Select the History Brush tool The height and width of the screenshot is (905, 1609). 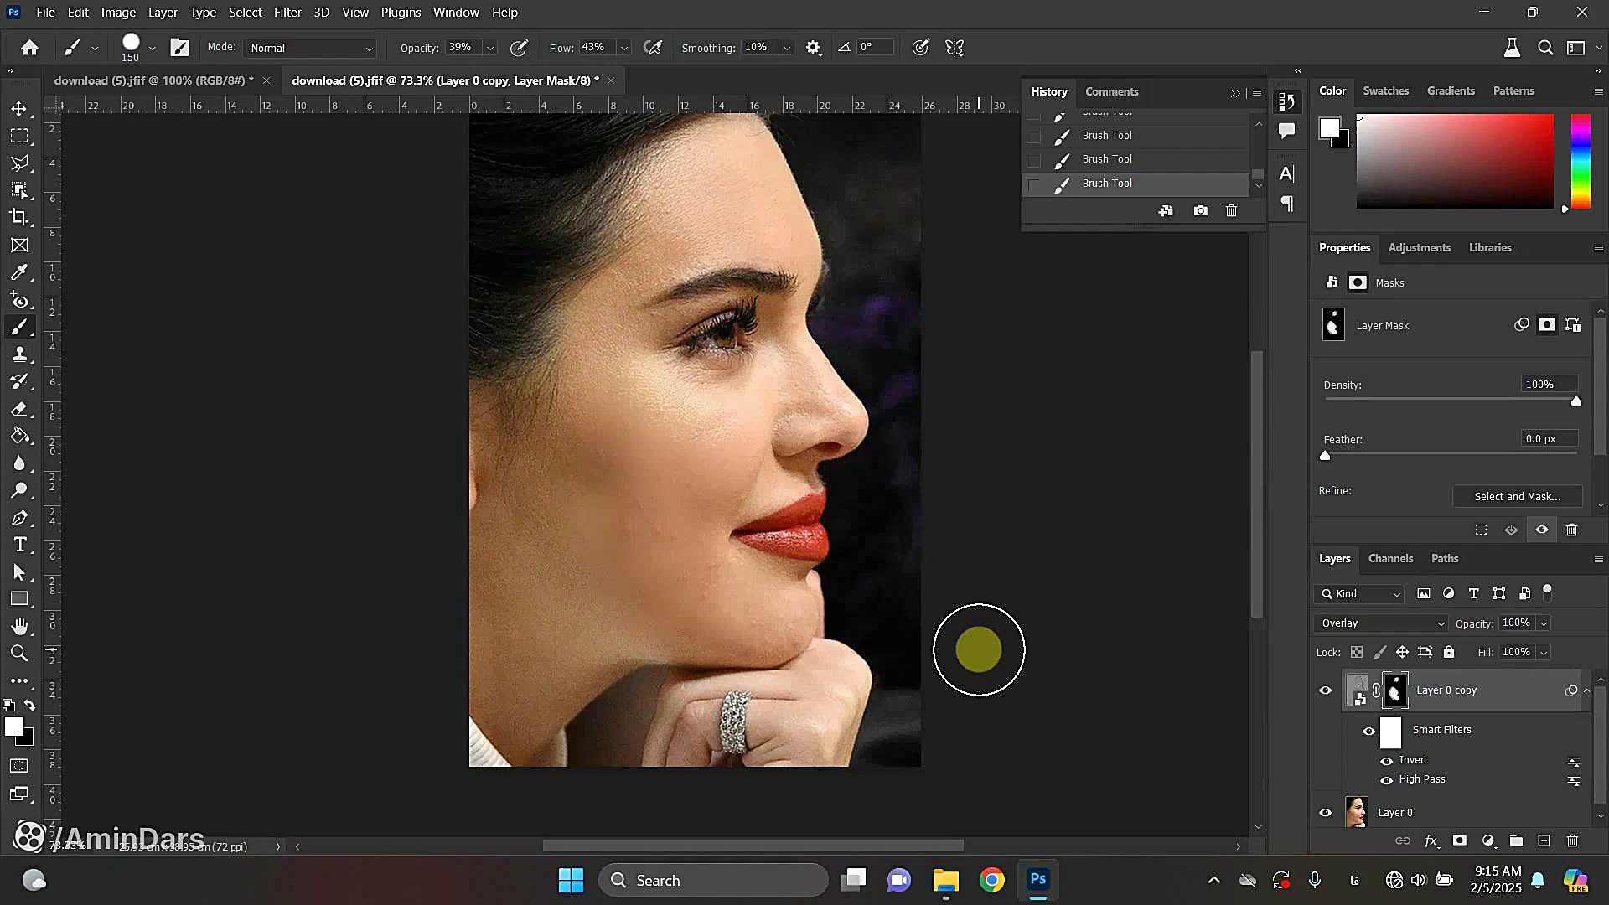point(19,381)
